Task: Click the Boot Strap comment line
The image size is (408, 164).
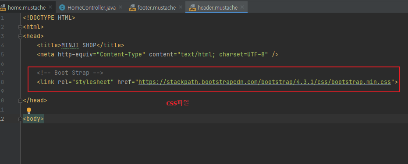Action: [x=70, y=73]
